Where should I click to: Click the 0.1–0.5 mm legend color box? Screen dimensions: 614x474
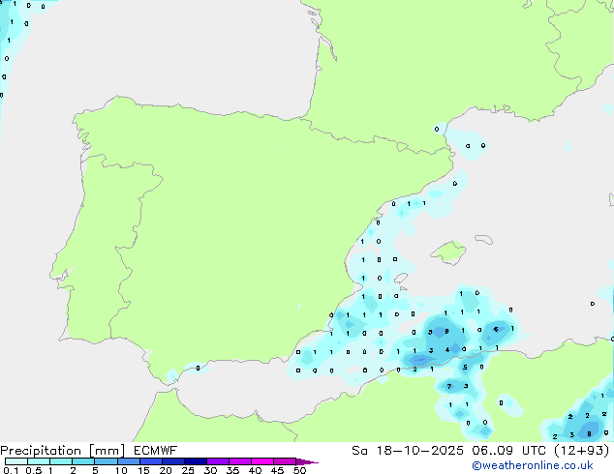pyautogui.click(x=16, y=461)
